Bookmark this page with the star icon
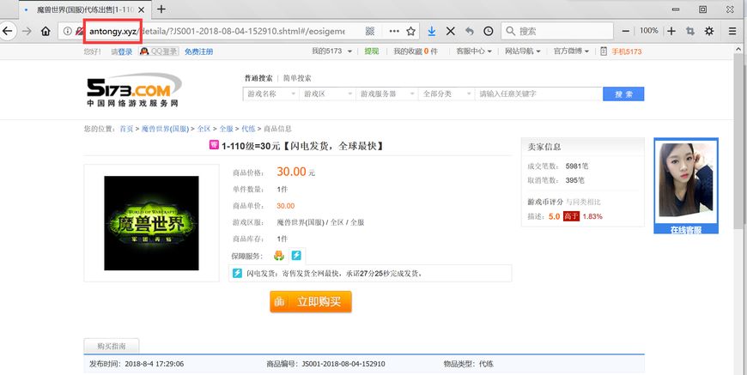 [x=410, y=31]
